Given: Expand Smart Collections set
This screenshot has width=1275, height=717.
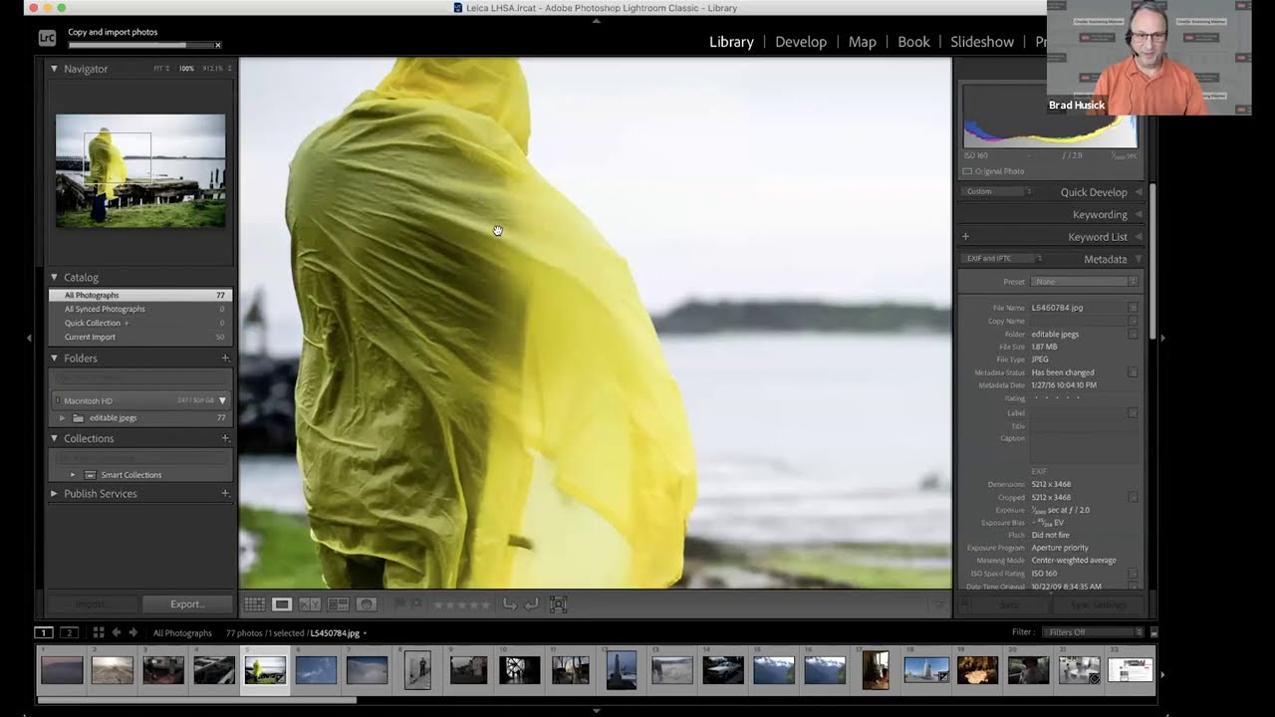Looking at the screenshot, I should click(73, 475).
